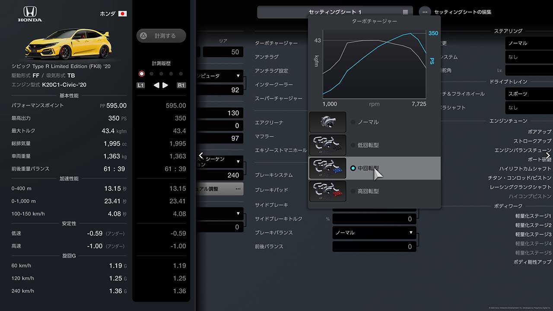Open the セッティングシート 1 list menu
The image size is (553, 311).
(405, 12)
